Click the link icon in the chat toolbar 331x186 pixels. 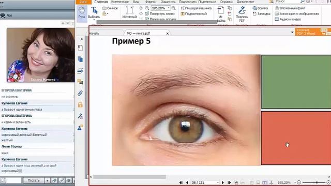[62, 180]
